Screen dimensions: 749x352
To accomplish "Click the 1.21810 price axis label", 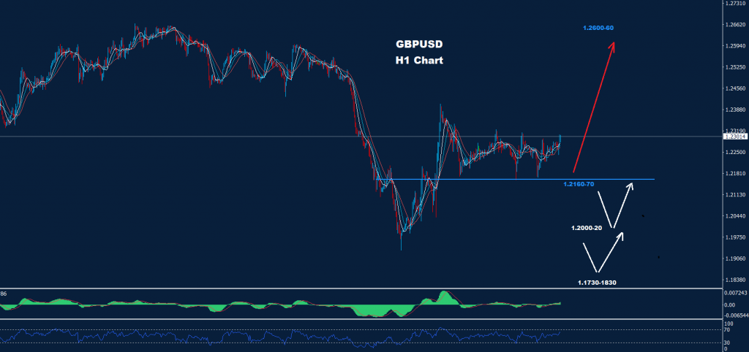I will [734, 173].
